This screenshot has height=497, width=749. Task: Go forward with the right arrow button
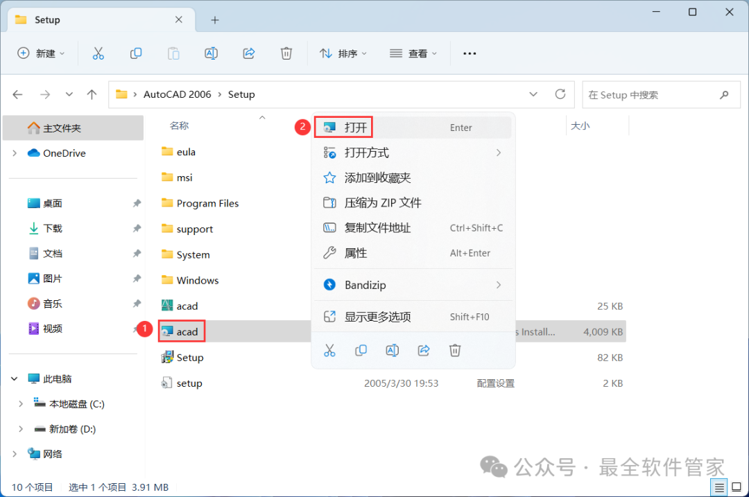(x=45, y=94)
